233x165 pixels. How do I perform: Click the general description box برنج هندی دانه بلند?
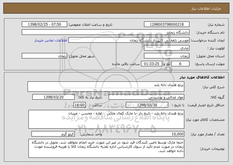click(106, 87)
